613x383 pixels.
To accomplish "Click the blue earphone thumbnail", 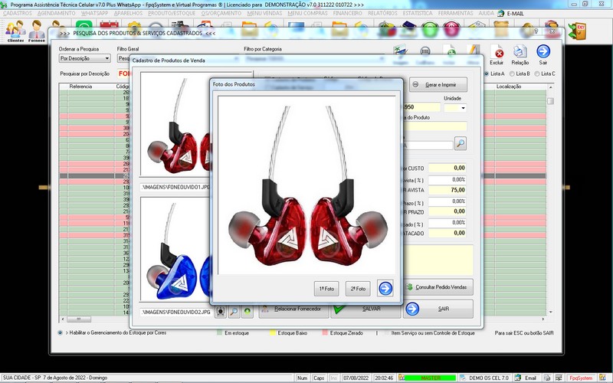I will pos(175,250).
